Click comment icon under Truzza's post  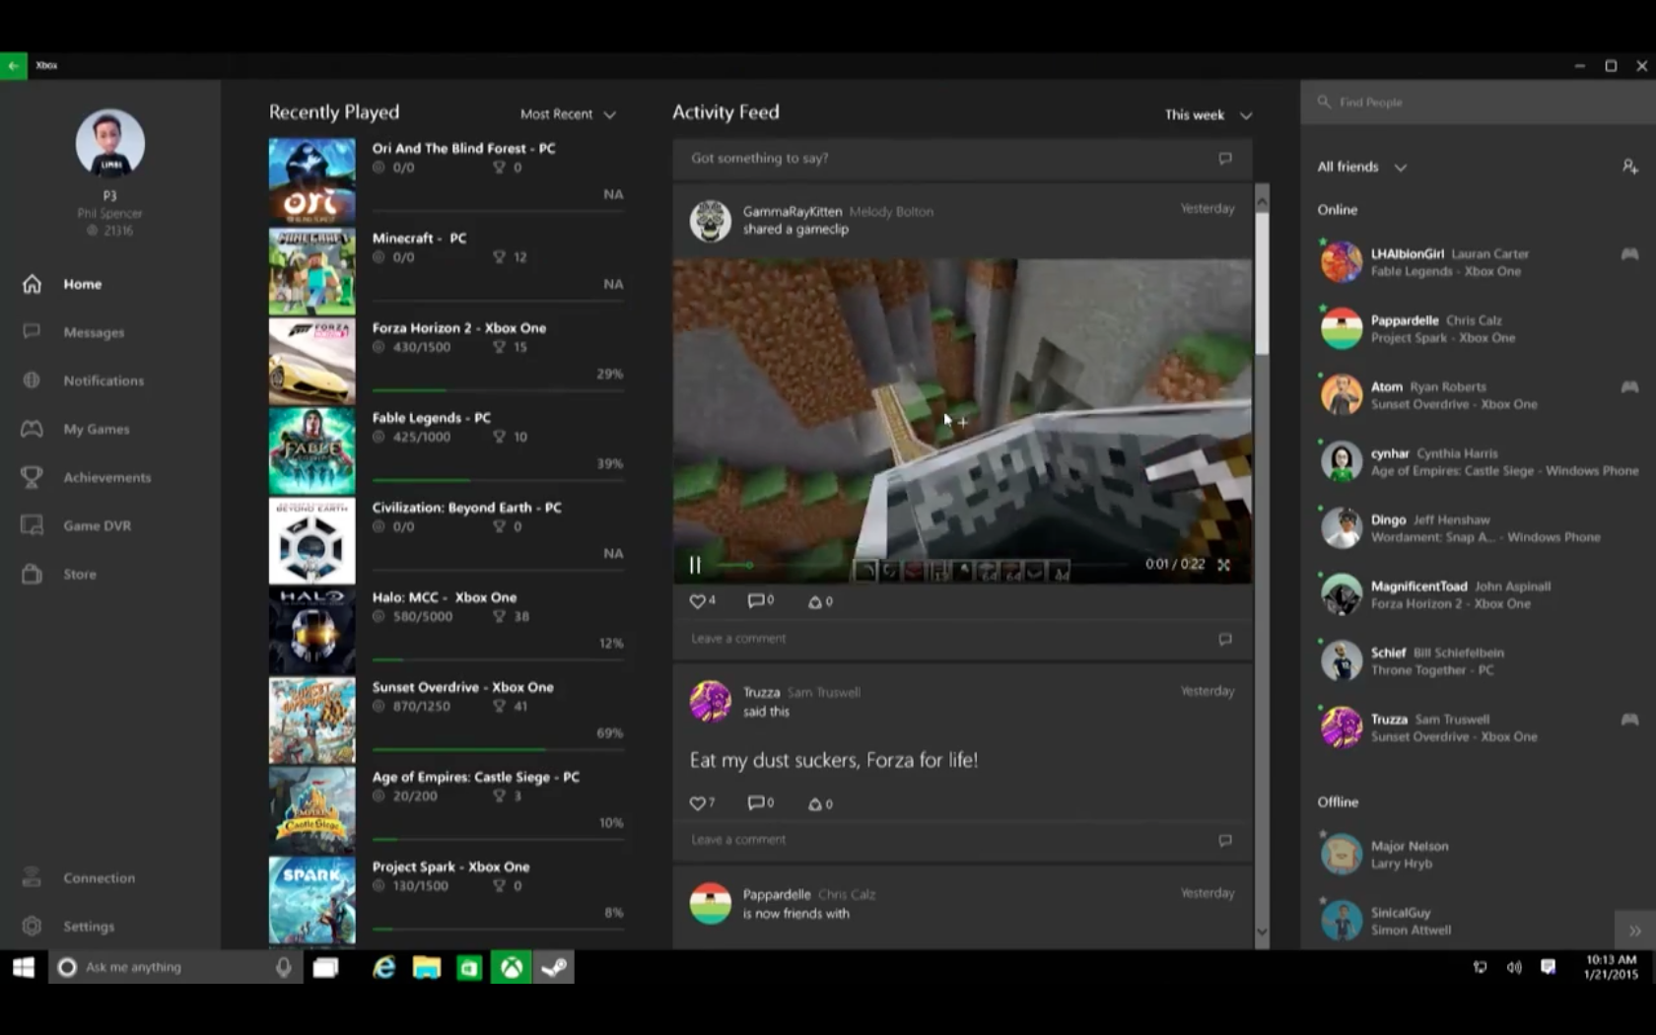[x=756, y=802]
